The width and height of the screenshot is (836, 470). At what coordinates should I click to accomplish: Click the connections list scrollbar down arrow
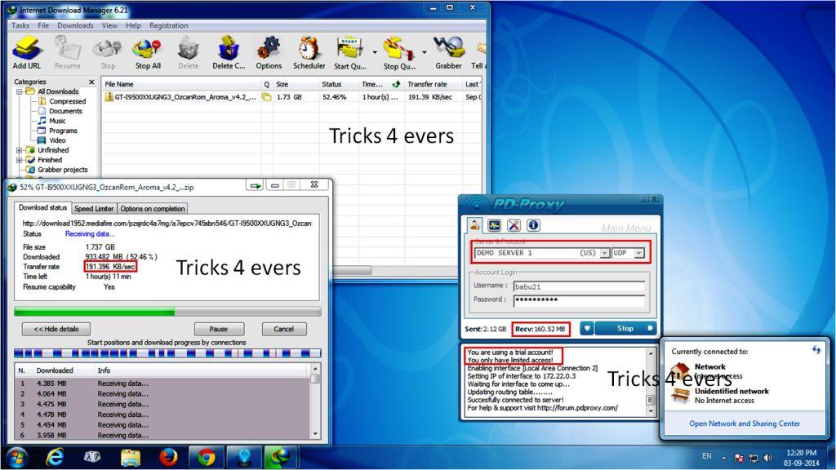(x=315, y=434)
